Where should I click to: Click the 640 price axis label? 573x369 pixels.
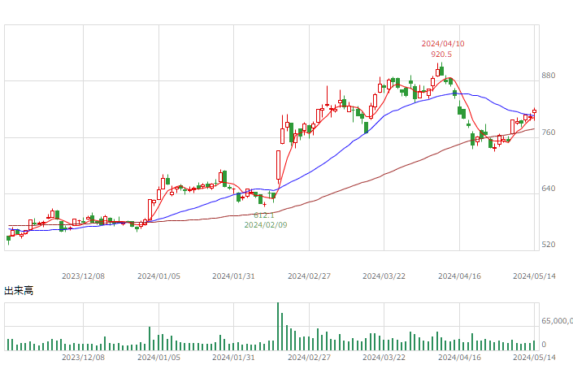(548, 189)
